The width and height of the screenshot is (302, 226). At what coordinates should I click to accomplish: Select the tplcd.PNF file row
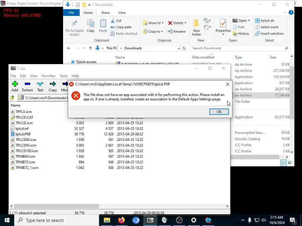tap(77, 134)
